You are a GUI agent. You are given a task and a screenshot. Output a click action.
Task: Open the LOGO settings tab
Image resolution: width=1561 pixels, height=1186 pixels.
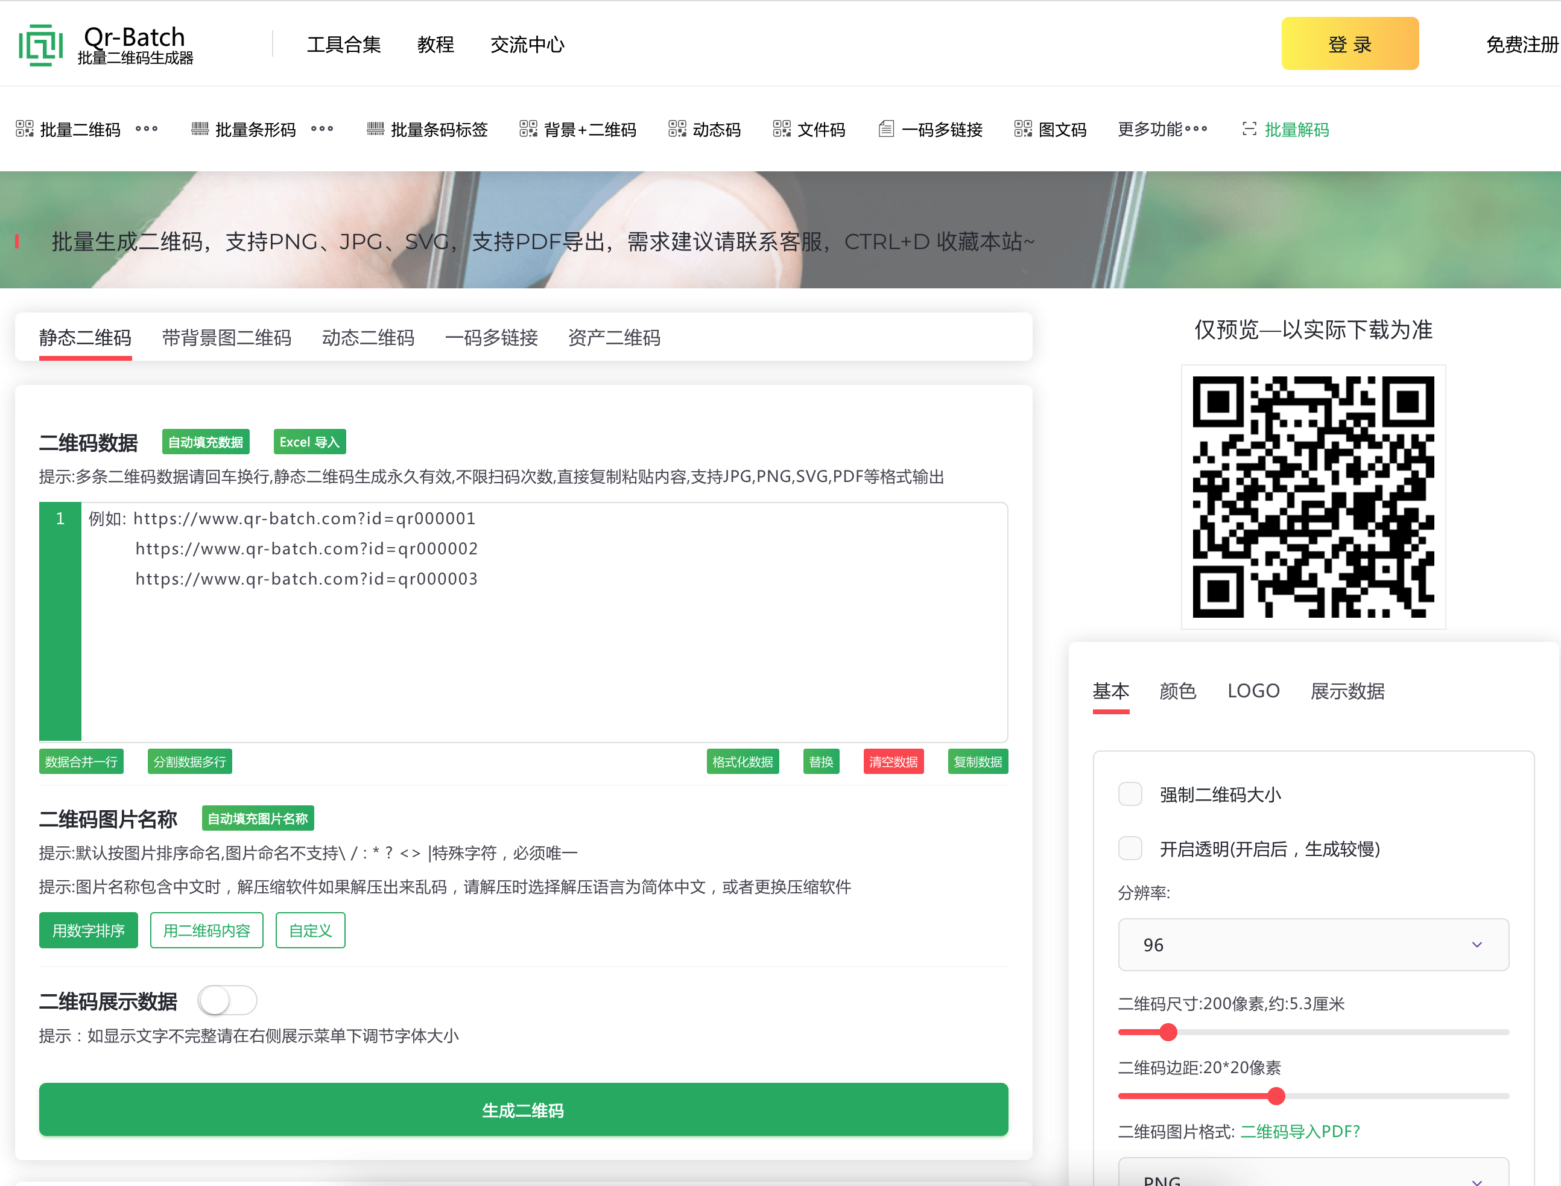pyautogui.click(x=1253, y=691)
